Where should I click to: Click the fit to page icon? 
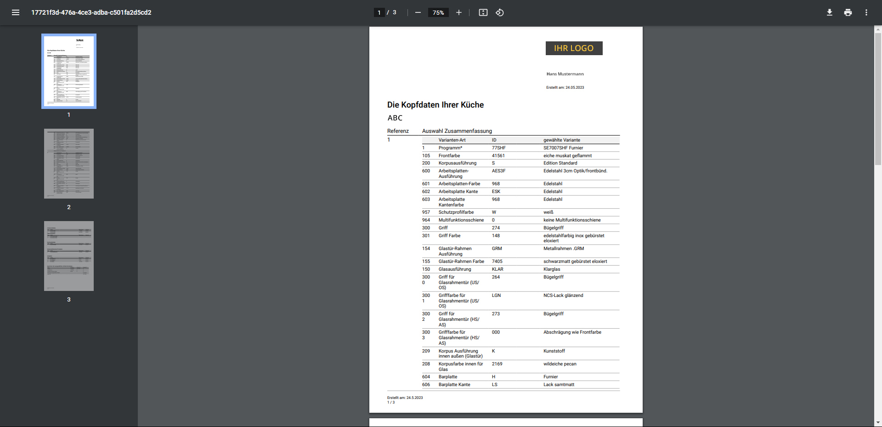(x=483, y=12)
